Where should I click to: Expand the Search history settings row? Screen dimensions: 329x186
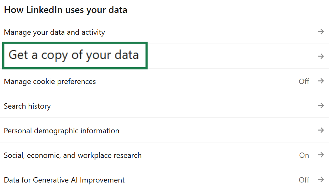point(27,106)
